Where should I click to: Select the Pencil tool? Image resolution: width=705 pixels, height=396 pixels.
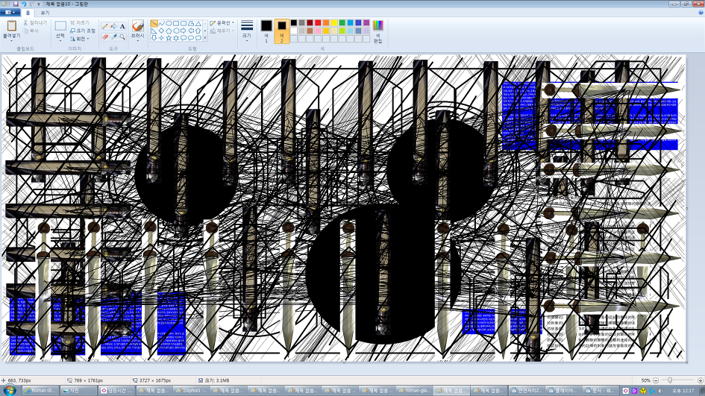pos(105,26)
